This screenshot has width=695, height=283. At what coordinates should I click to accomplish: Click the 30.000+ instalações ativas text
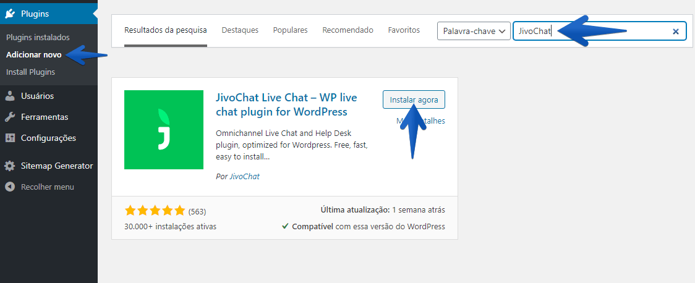[x=171, y=226]
